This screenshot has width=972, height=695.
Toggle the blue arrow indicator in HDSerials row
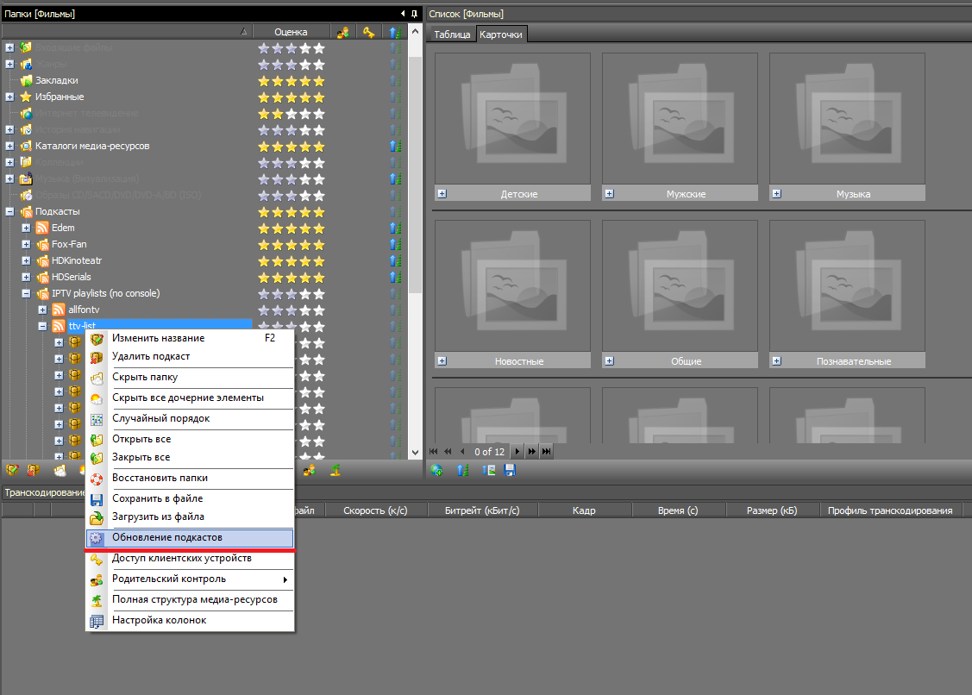[x=395, y=277]
